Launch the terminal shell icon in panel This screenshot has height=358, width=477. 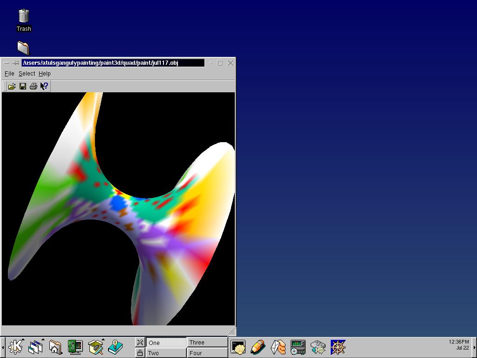coord(238,347)
